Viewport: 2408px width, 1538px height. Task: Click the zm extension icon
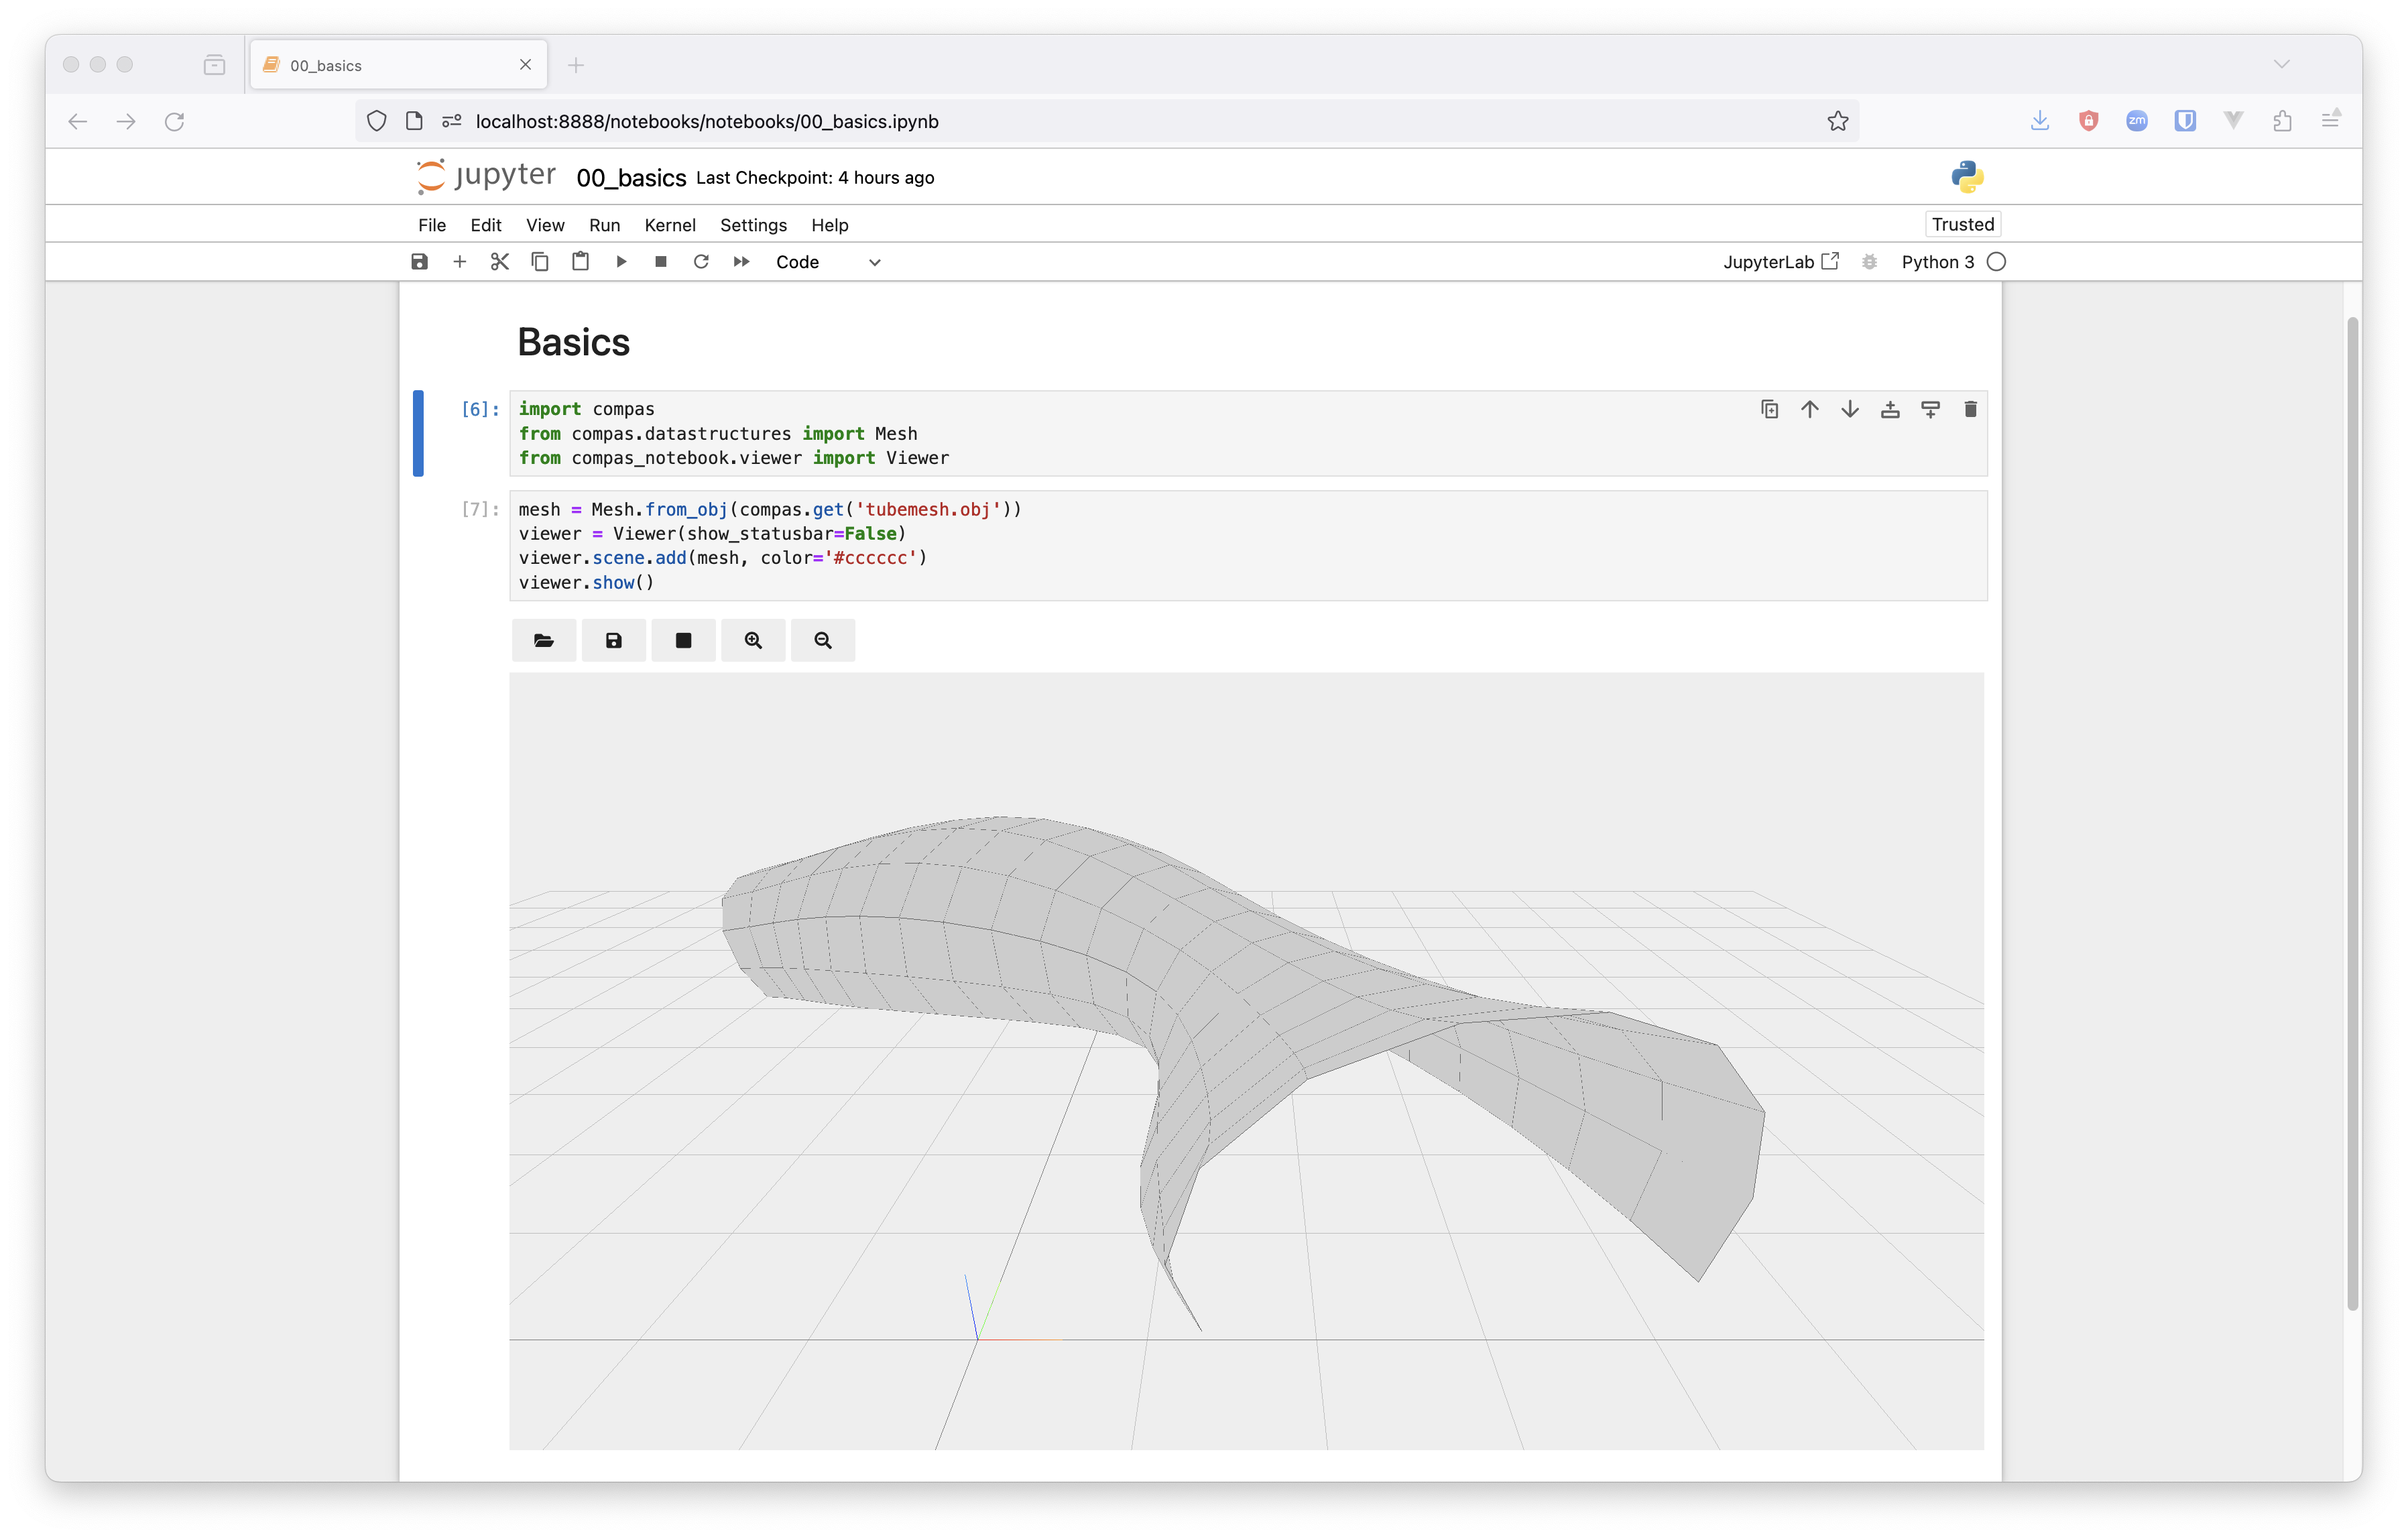(2136, 121)
